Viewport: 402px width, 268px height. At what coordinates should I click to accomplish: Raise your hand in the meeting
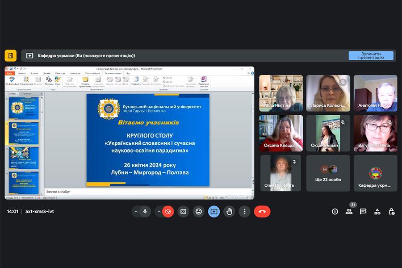coord(229,212)
